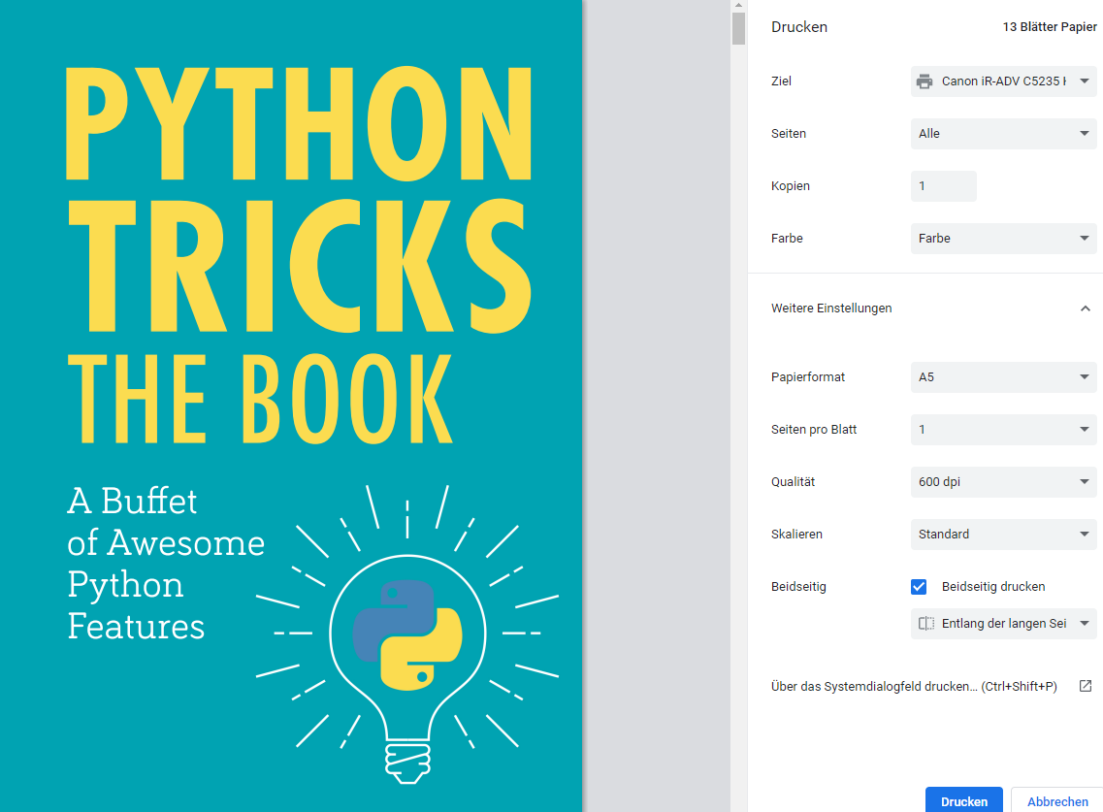The width and height of the screenshot is (1103, 812).
Task: Click the page flip icon in duplex dropdown
Action: (x=926, y=624)
